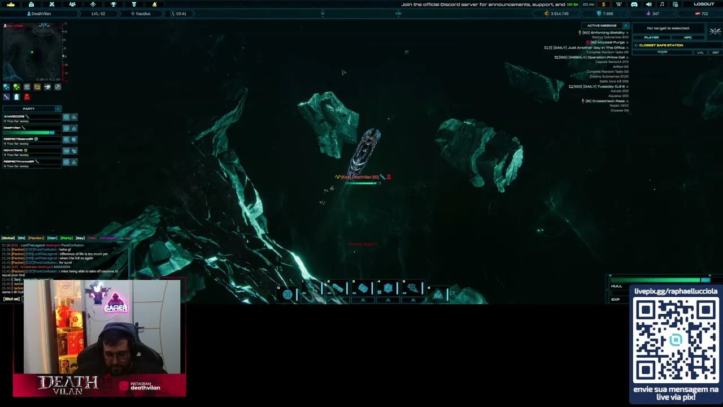Switch chat to the Party chat tab

click(x=67, y=238)
